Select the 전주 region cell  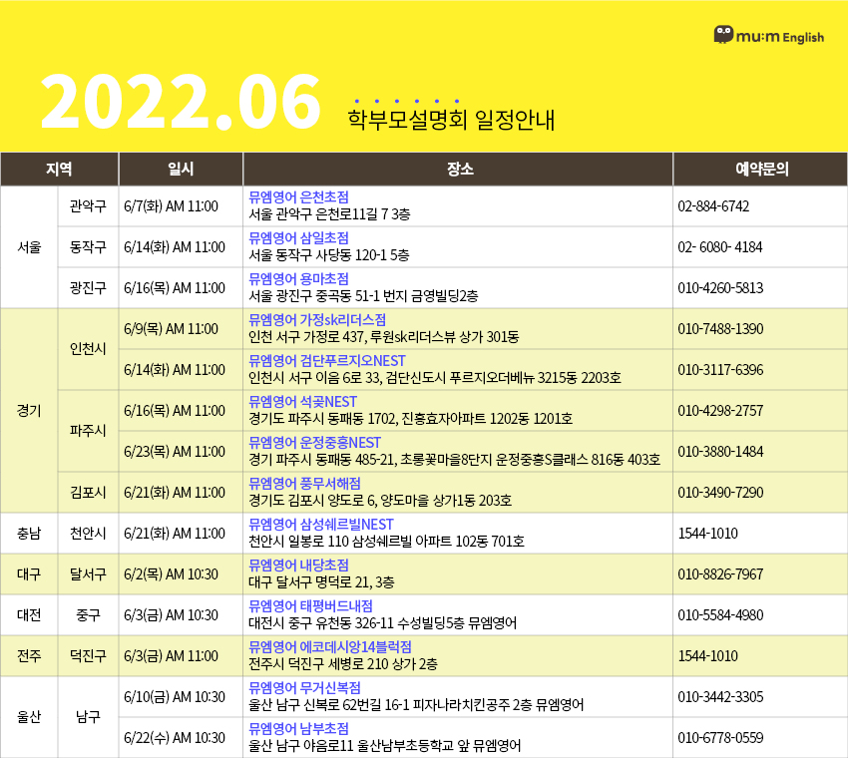click(29, 656)
